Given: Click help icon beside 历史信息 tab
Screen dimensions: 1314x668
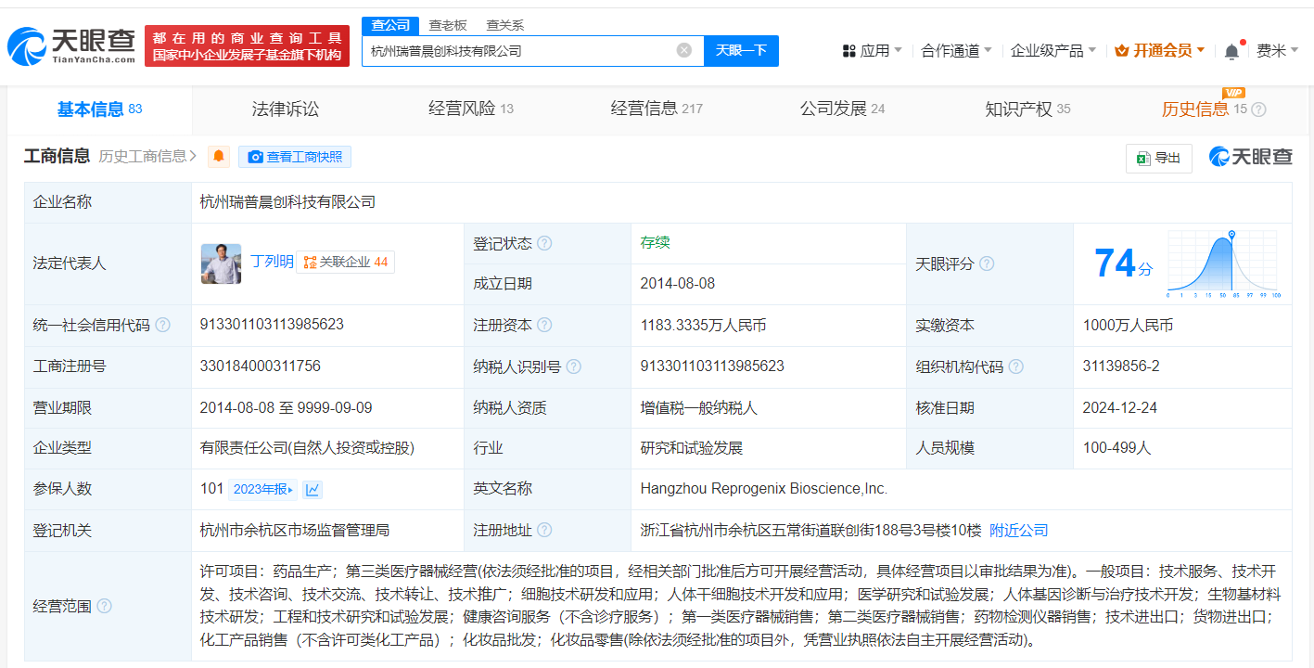Looking at the screenshot, I should click(1258, 109).
